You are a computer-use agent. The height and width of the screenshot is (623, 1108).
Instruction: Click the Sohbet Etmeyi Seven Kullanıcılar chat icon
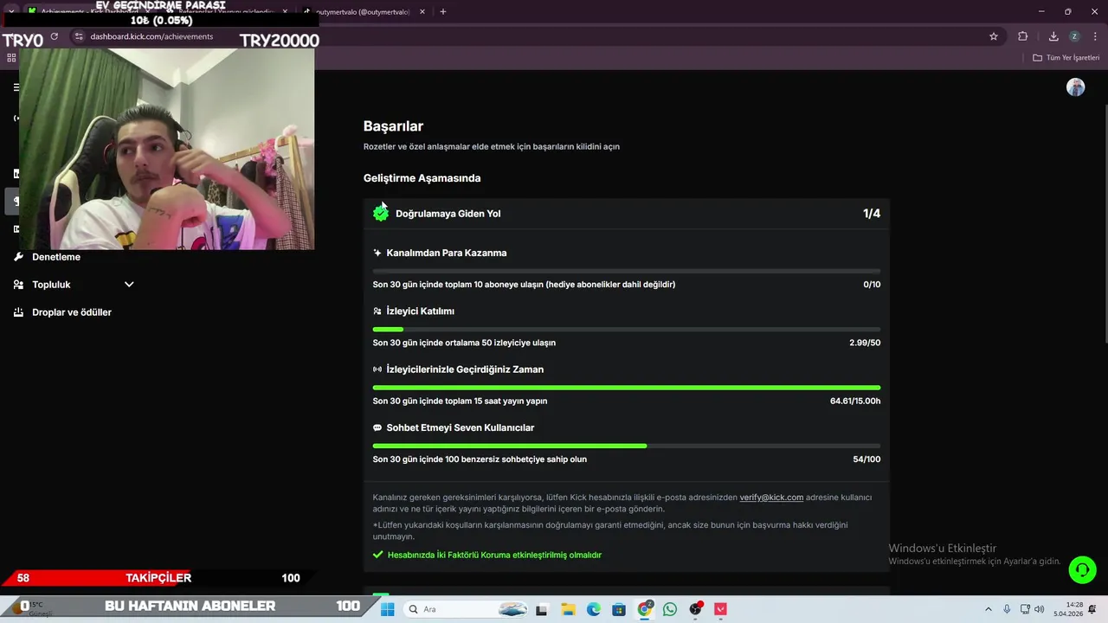[x=377, y=427]
